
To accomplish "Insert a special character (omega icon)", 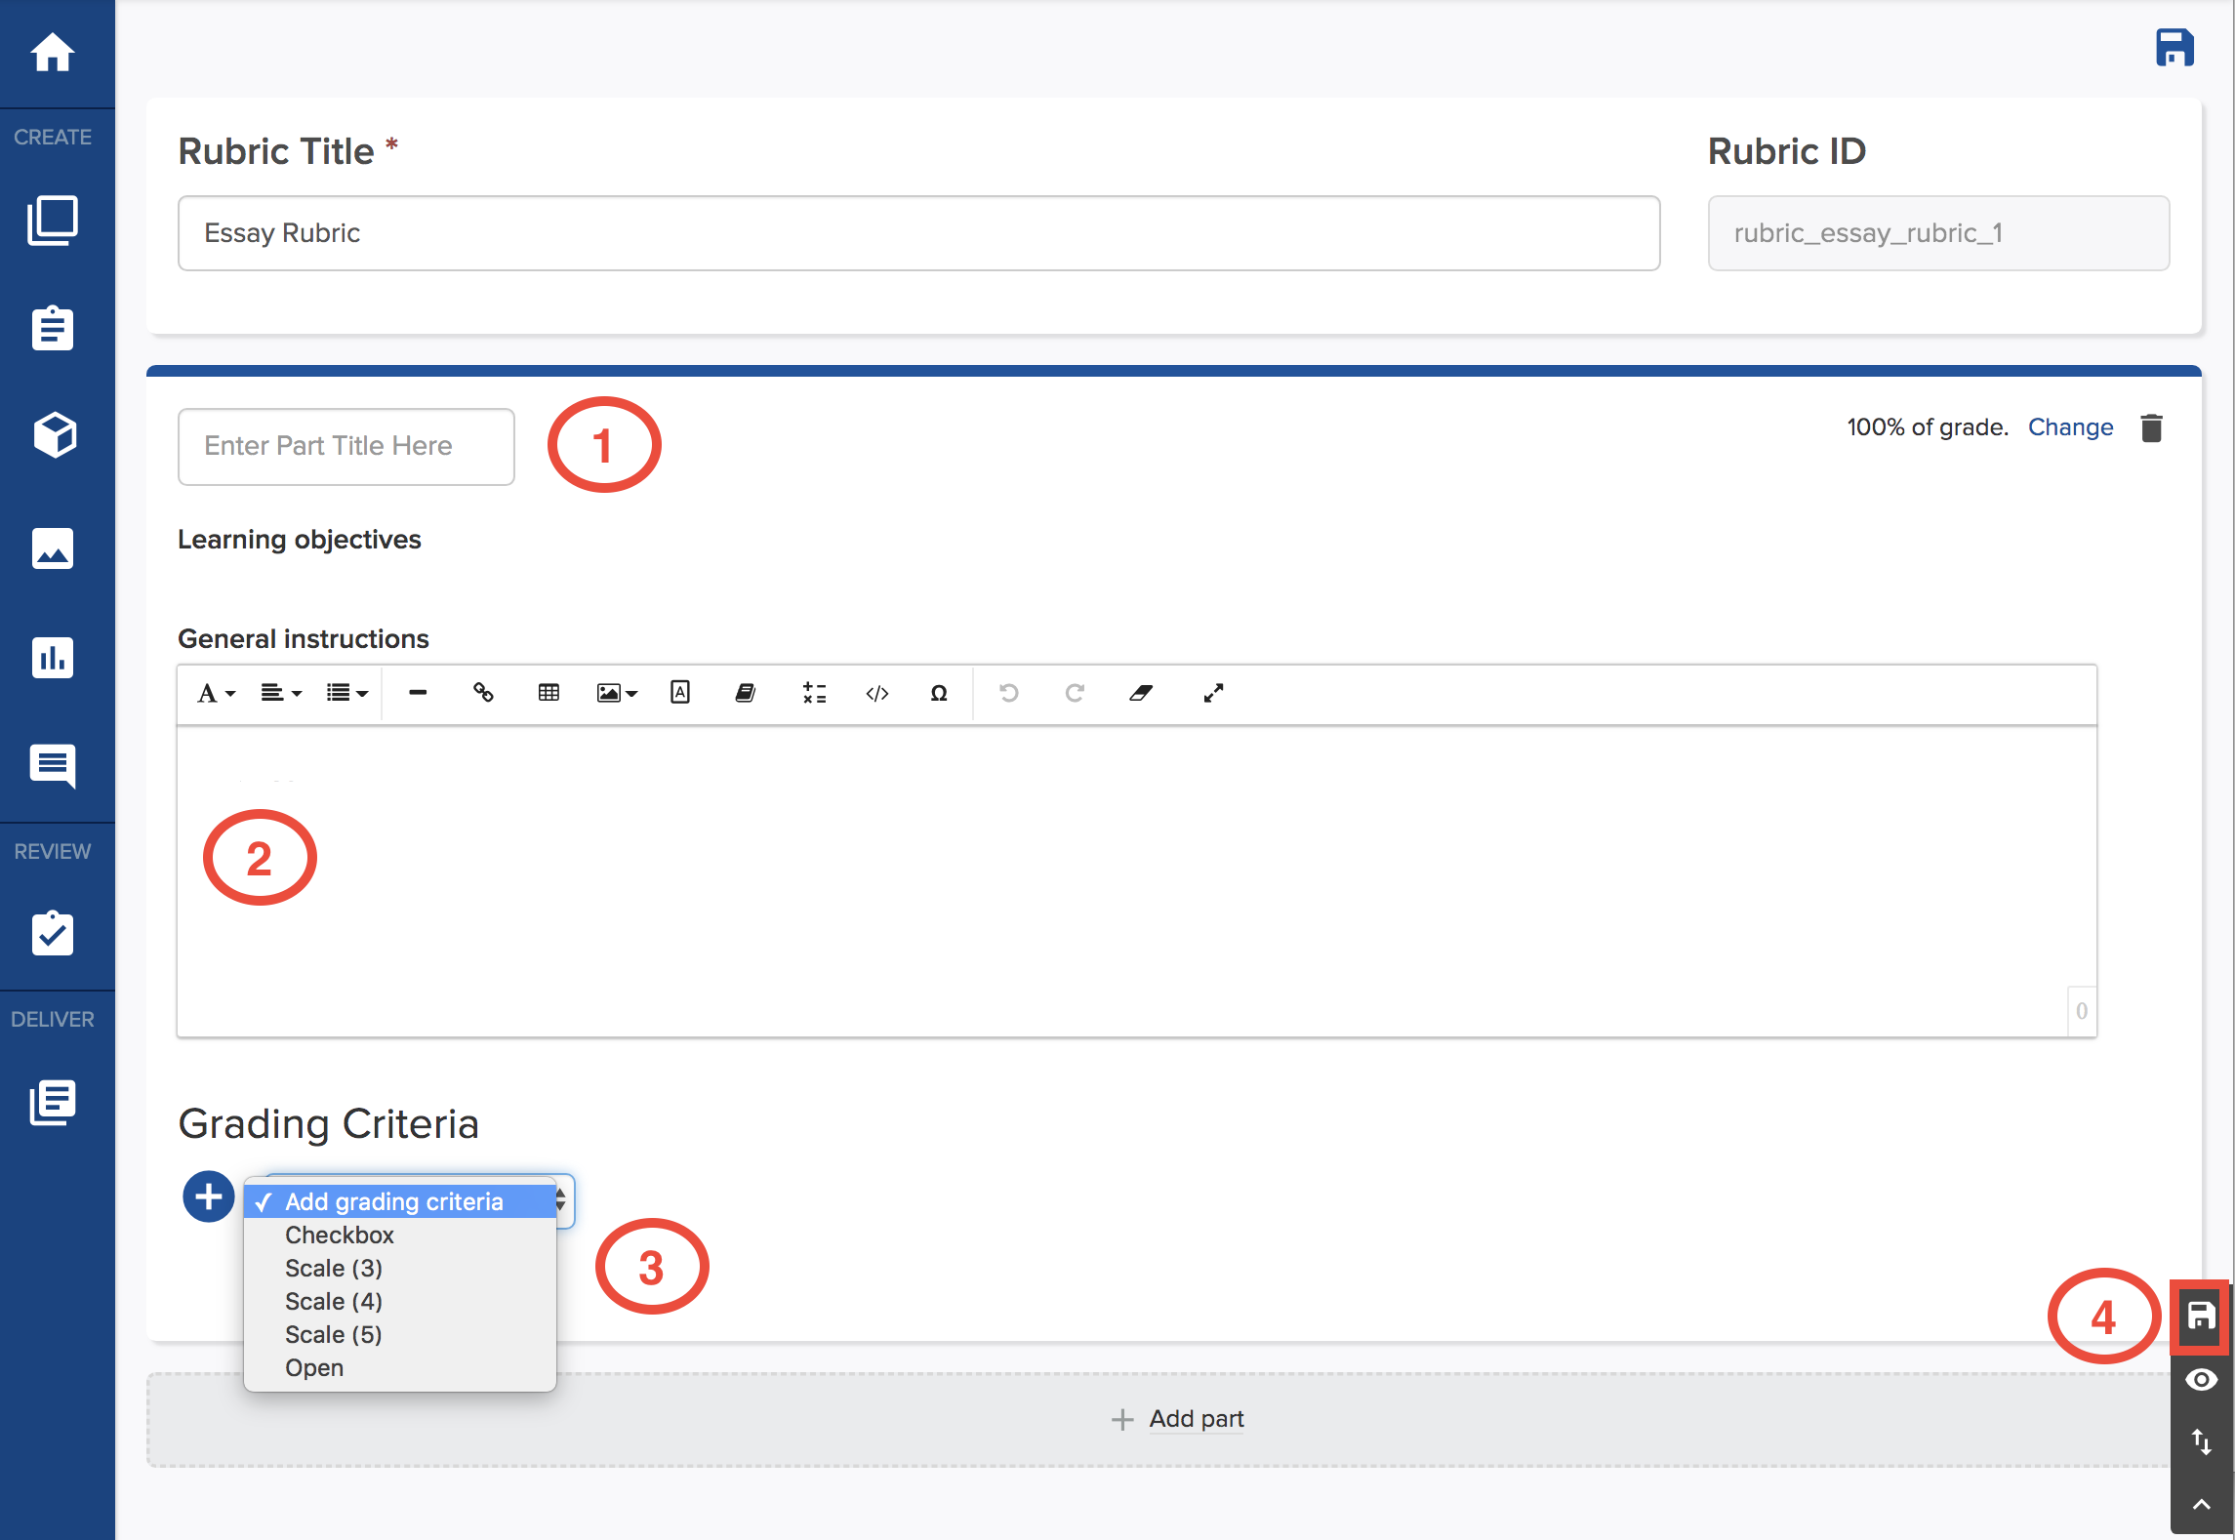I will point(938,693).
